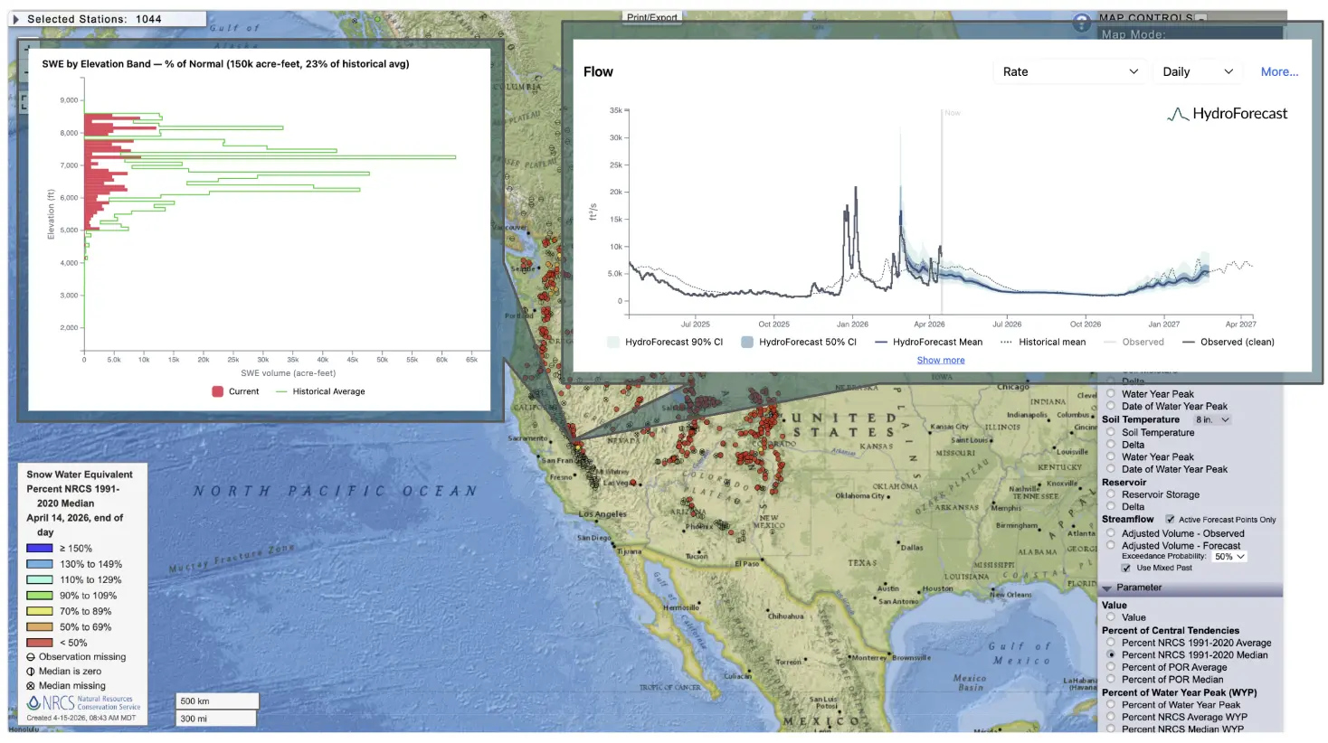Viewport: 1328px width, 743px height.
Task: Select Percent of POR Average
Action: tap(1111, 667)
